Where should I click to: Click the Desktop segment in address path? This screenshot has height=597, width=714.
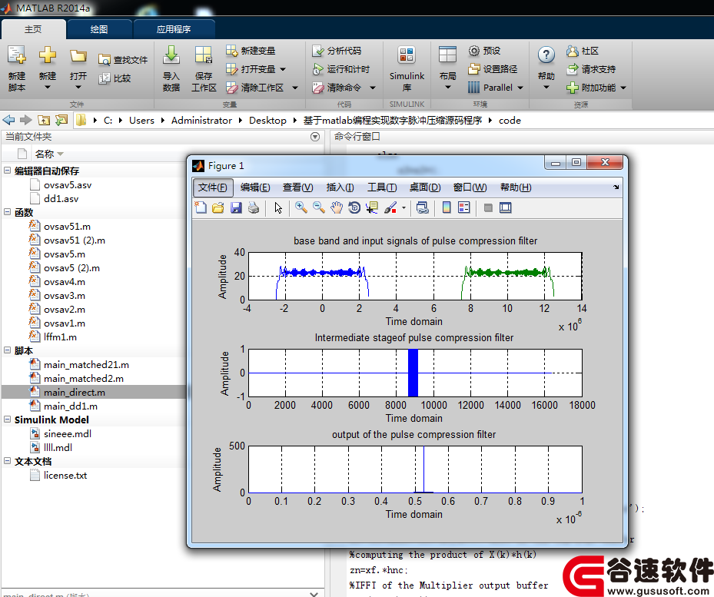pyautogui.click(x=267, y=120)
